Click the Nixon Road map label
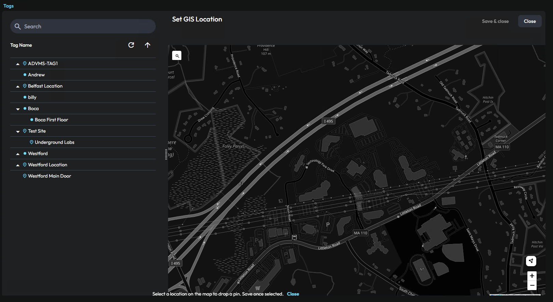 click(x=289, y=213)
